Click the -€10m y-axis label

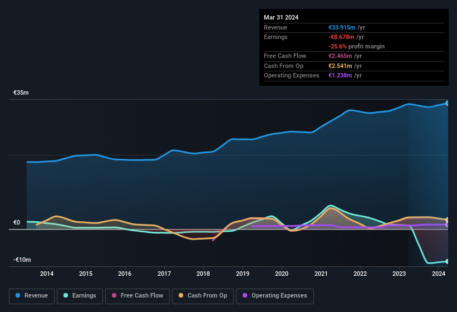tap(22, 260)
